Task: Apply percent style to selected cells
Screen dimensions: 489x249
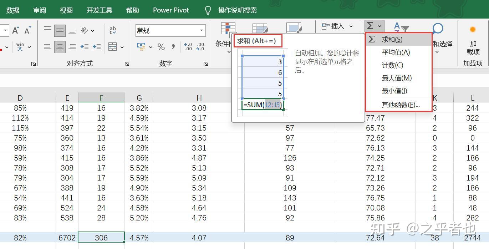Action: click(161, 47)
